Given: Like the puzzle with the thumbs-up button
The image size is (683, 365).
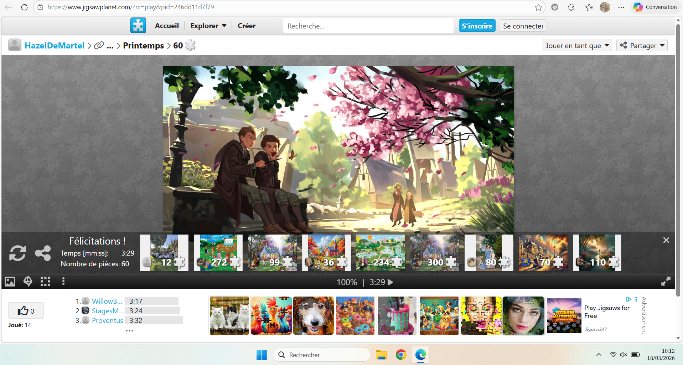Looking at the screenshot, I should [x=26, y=310].
